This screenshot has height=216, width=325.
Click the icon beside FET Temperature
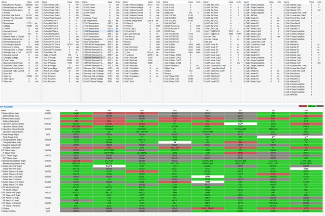(x=83, y=36)
